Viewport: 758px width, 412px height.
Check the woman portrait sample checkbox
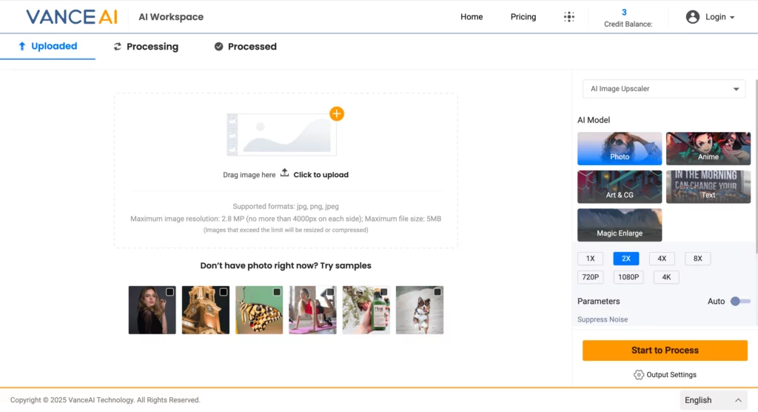tap(170, 292)
